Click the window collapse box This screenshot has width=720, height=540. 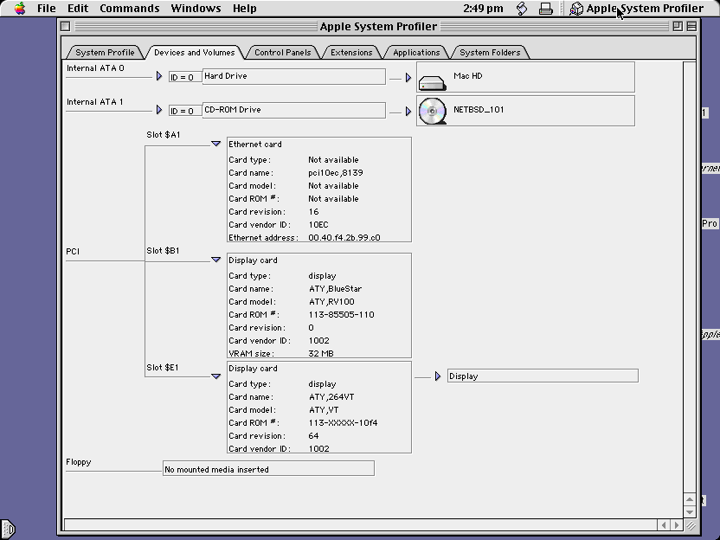691,26
